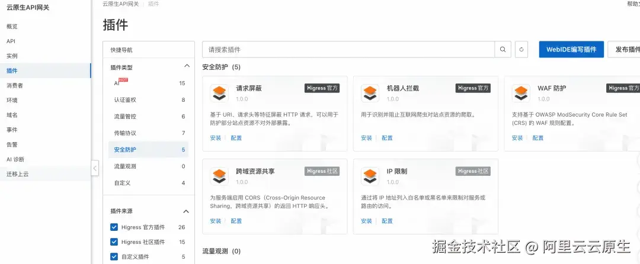Toggle the Higress 官方插件 checkbox
Screen dimensions: 640x264
(114, 227)
